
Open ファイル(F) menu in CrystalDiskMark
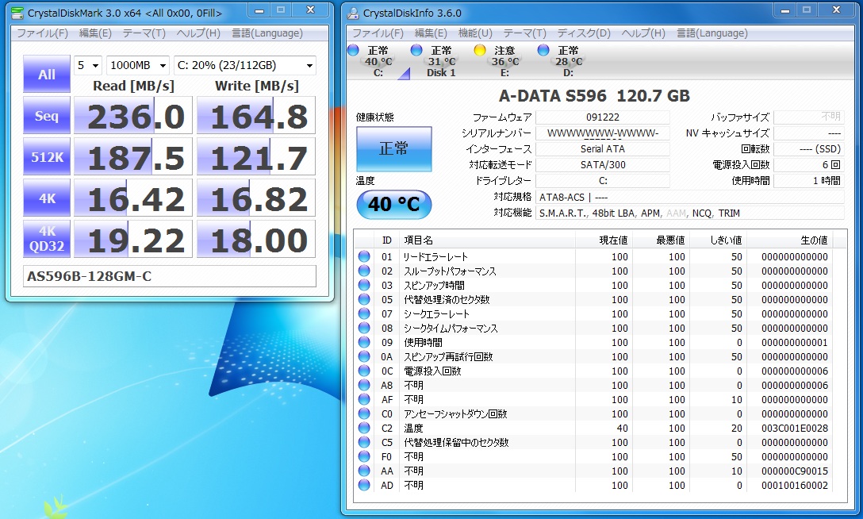(42, 33)
